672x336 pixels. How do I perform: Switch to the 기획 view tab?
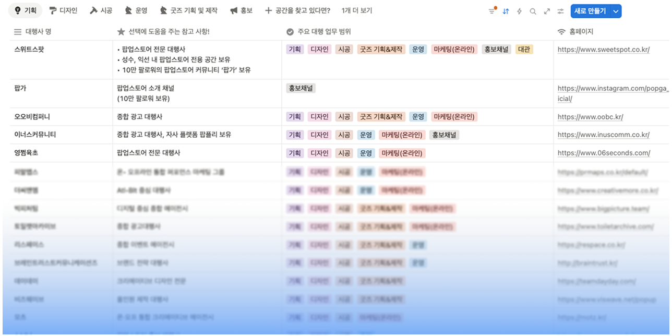pos(26,10)
